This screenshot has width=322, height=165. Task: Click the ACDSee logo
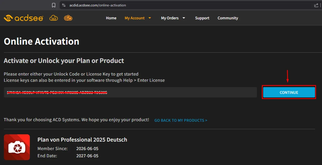pos(24,18)
